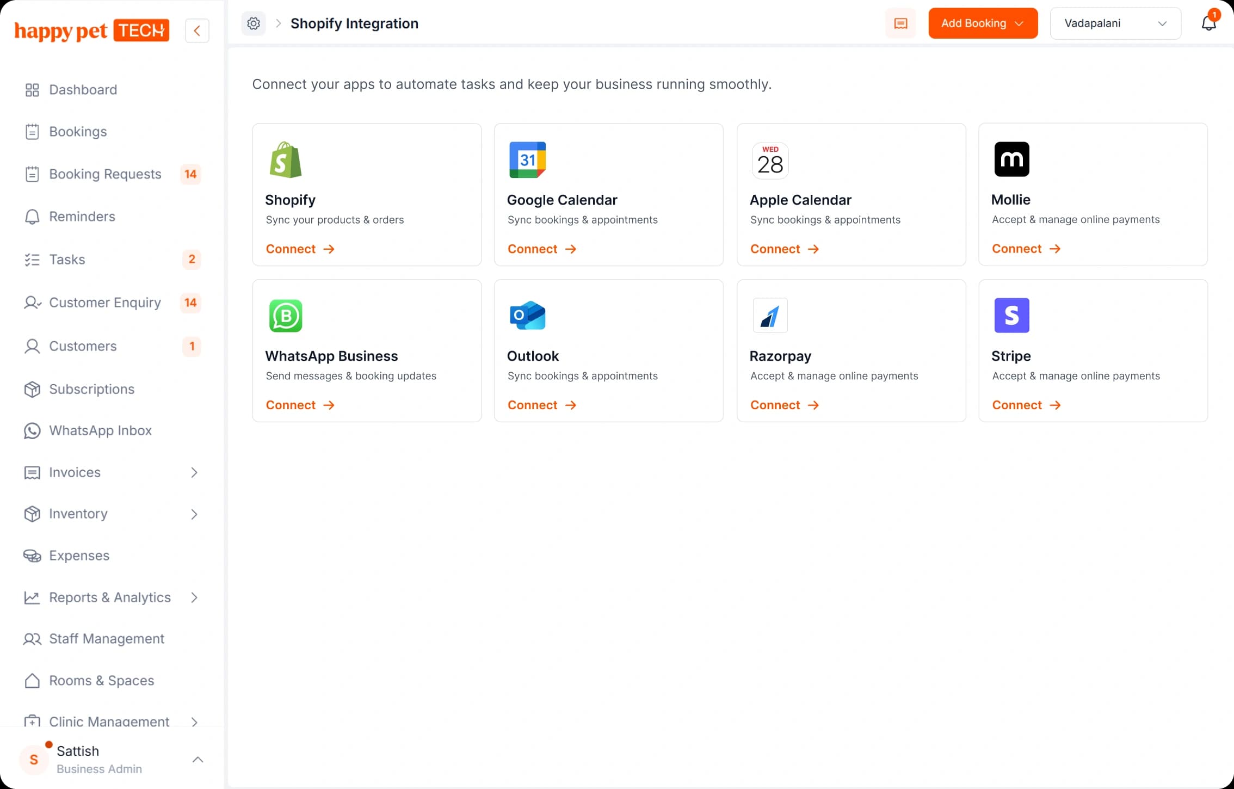Expand the Invoices submenu chevron

[x=194, y=472]
